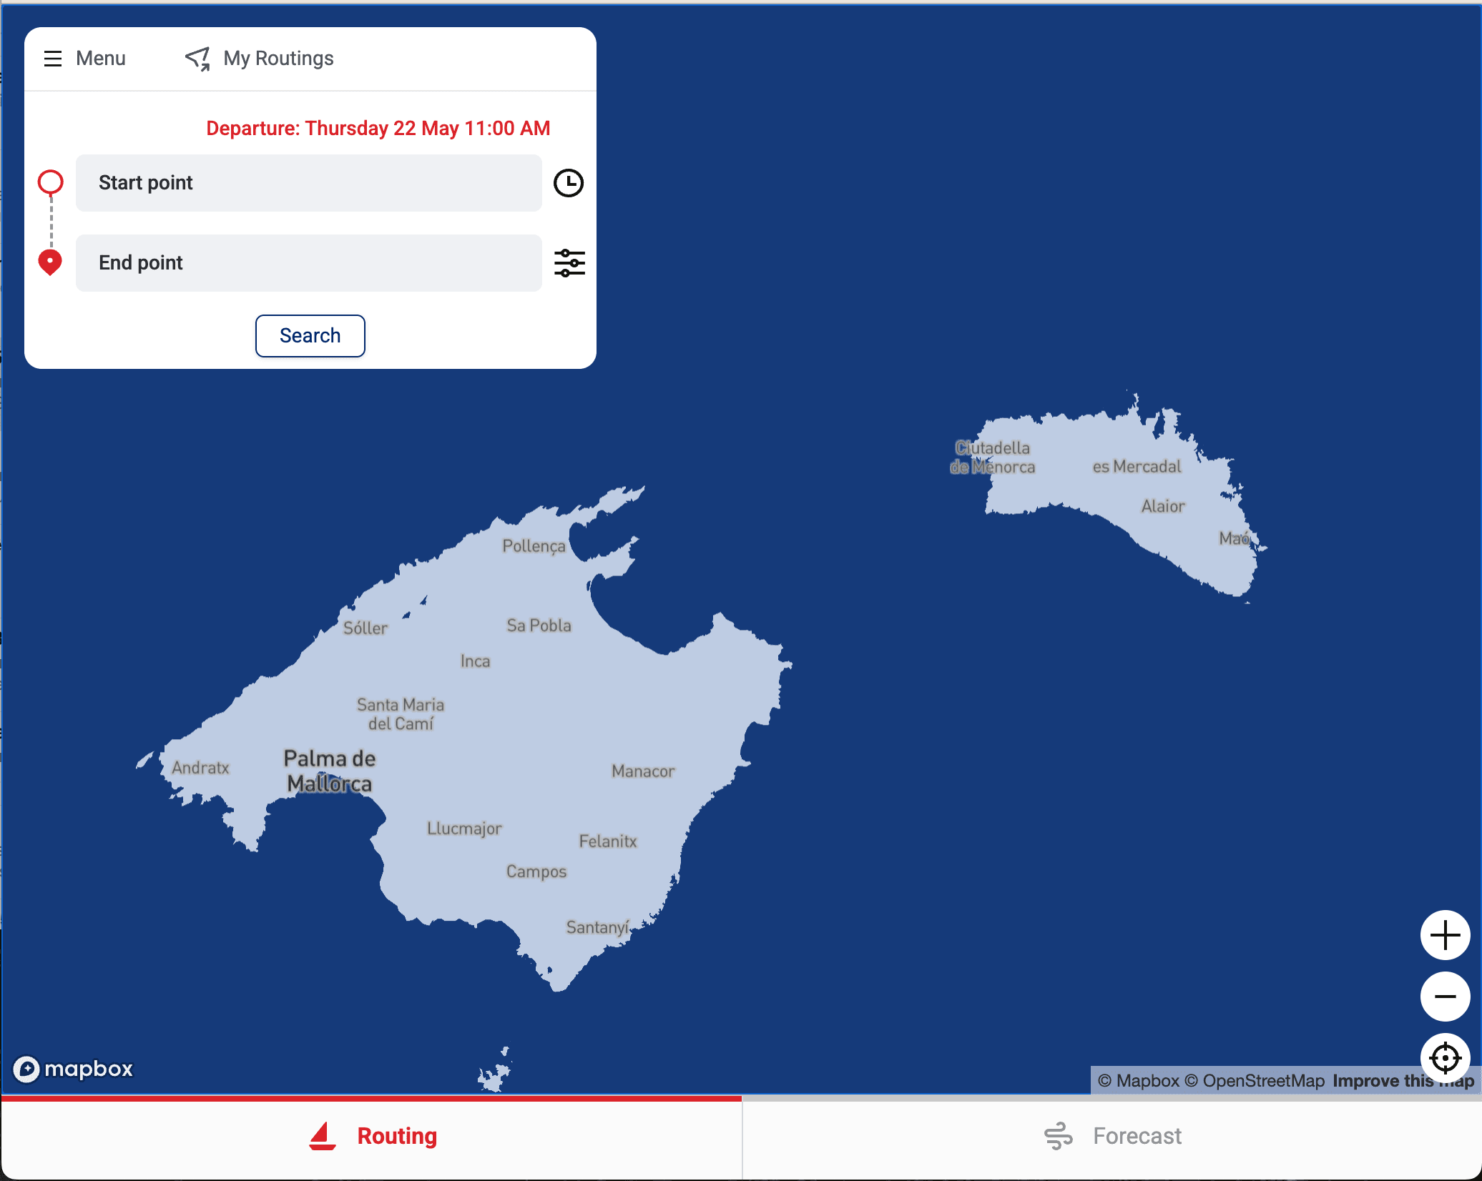The width and height of the screenshot is (1482, 1181).
Task: Click the Campos map label
Action: pyautogui.click(x=536, y=872)
